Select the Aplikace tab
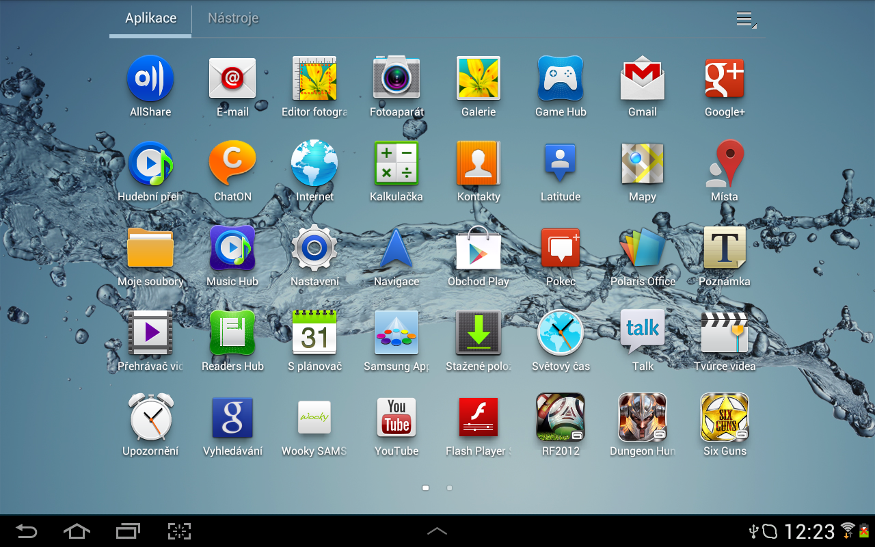This screenshot has width=875, height=547. point(150,18)
